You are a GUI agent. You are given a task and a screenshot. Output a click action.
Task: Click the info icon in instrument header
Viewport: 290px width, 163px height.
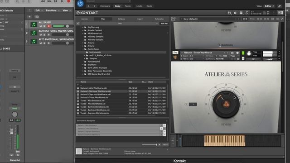(237, 53)
